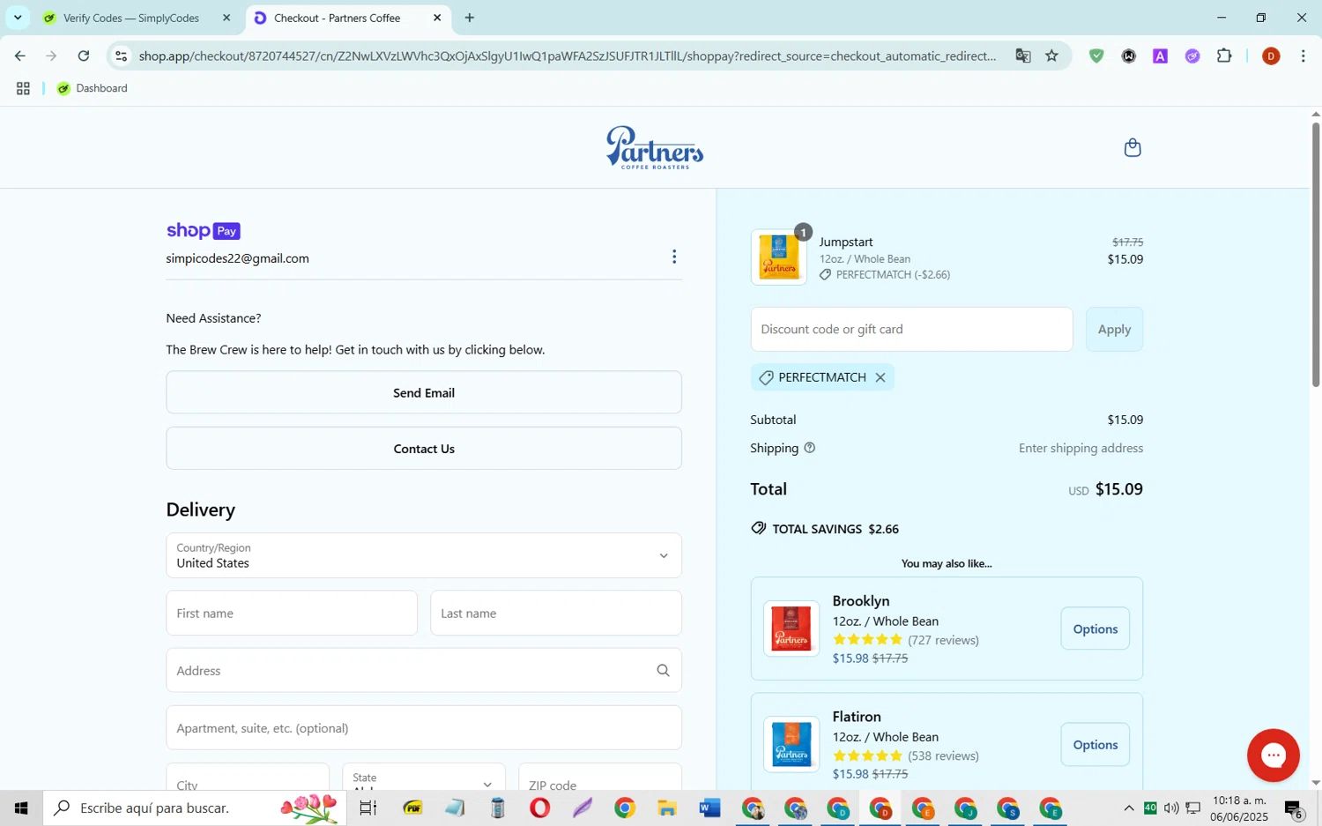Open the Chrome profile avatar D

pos(1271,56)
